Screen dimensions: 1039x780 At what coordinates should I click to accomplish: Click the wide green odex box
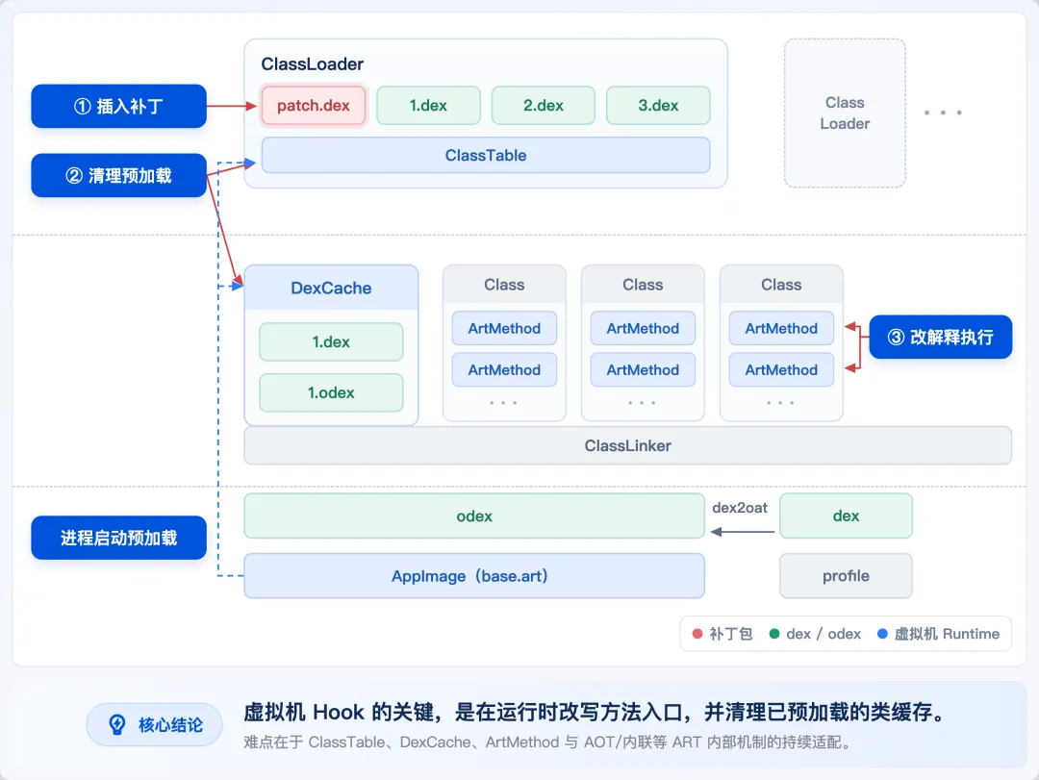coord(473,516)
